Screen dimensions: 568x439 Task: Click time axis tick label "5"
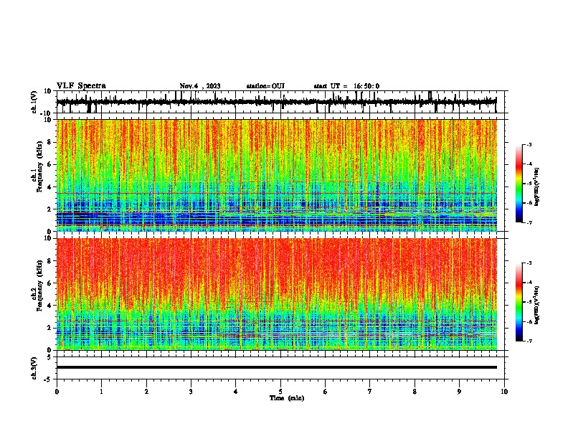pos(280,392)
